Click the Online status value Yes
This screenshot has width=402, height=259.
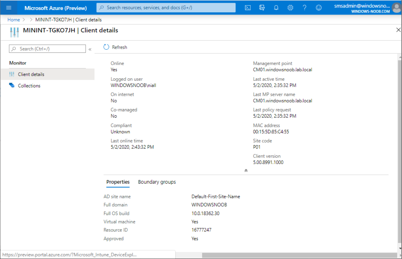(x=114, y=70)
